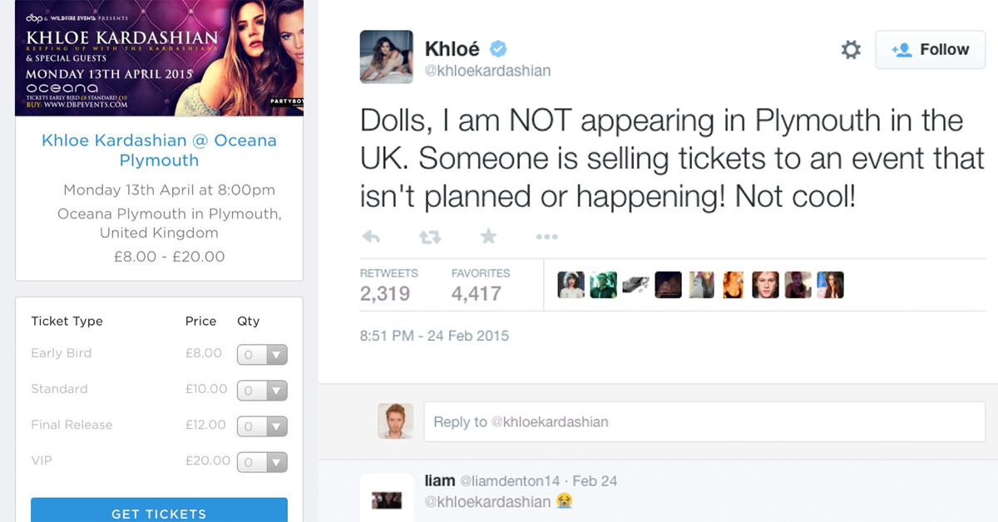View the 2,319 retweets count
Screen dimensions: 998x522
point(385,293)
